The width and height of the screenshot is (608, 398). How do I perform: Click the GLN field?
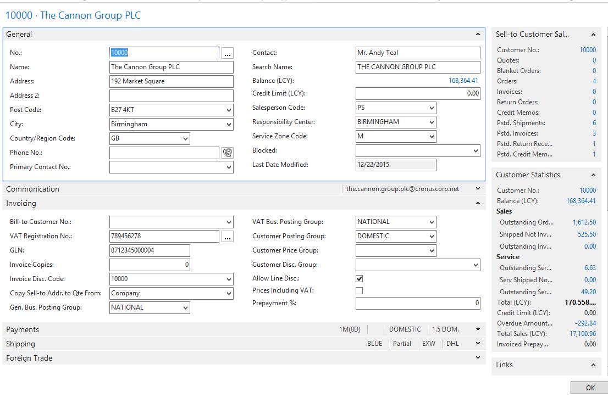[x=150, y=250]
